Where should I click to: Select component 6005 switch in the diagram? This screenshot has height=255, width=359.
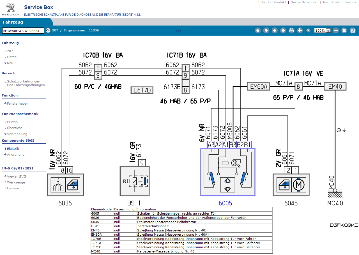point(227,172)
